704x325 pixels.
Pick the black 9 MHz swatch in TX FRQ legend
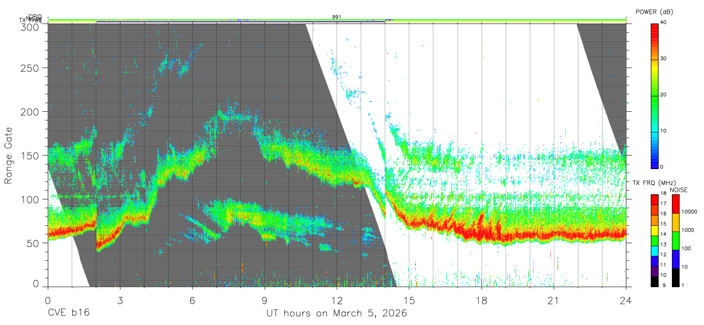tap(654, 281)
